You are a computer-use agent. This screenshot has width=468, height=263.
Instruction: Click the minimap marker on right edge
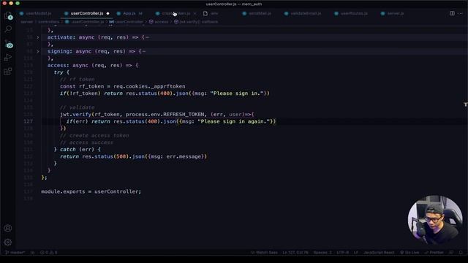[x=465, y=104]
